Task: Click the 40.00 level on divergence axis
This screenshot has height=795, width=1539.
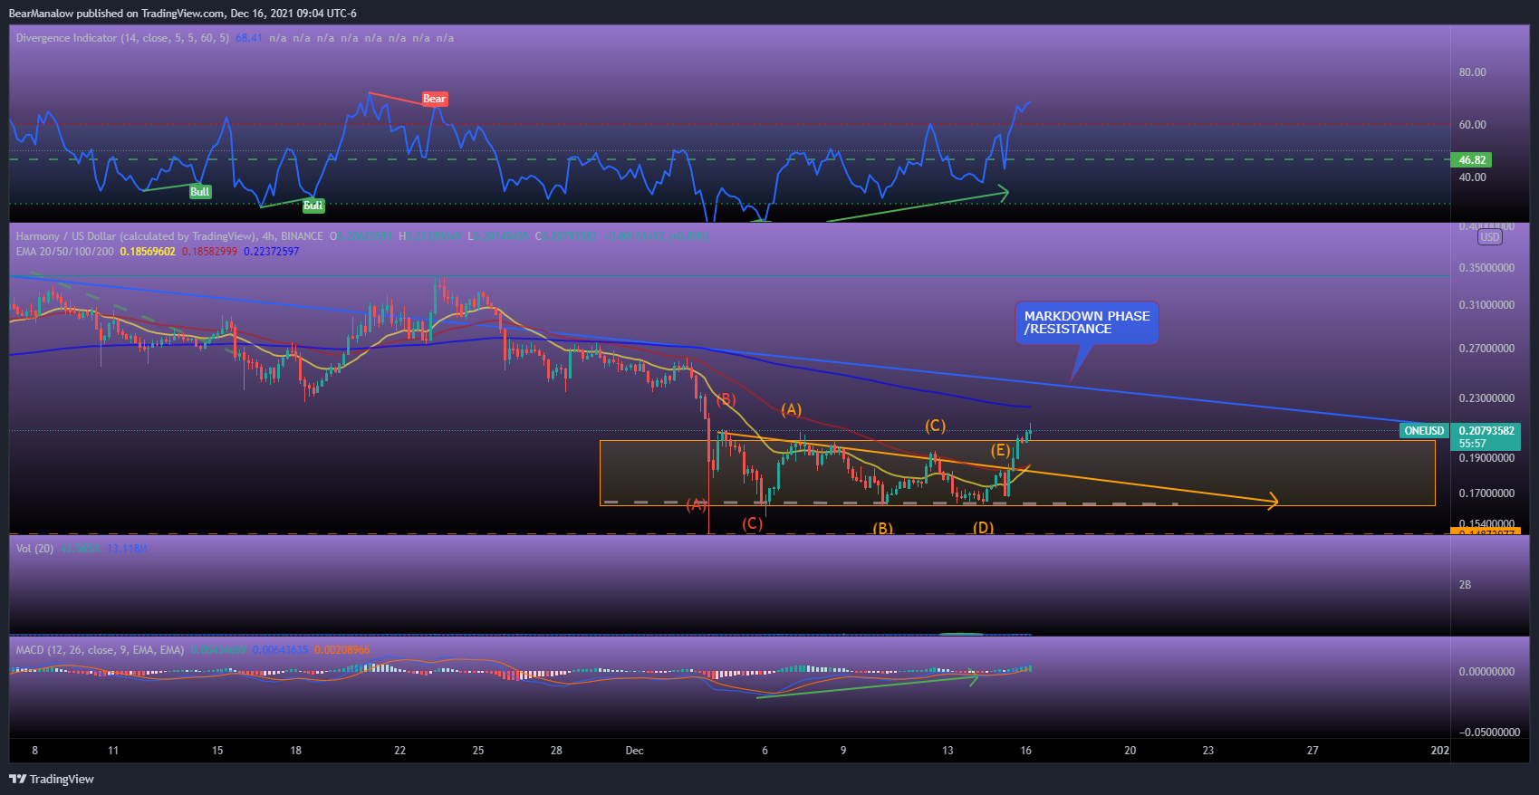Action: (1473, 177)
